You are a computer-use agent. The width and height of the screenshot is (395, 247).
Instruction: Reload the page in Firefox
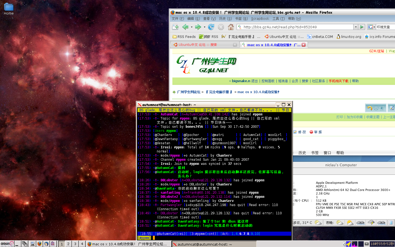[x=211, y=27]
